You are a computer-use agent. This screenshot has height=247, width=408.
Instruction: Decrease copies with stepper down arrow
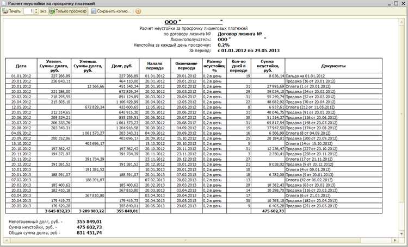pos(37,12)
